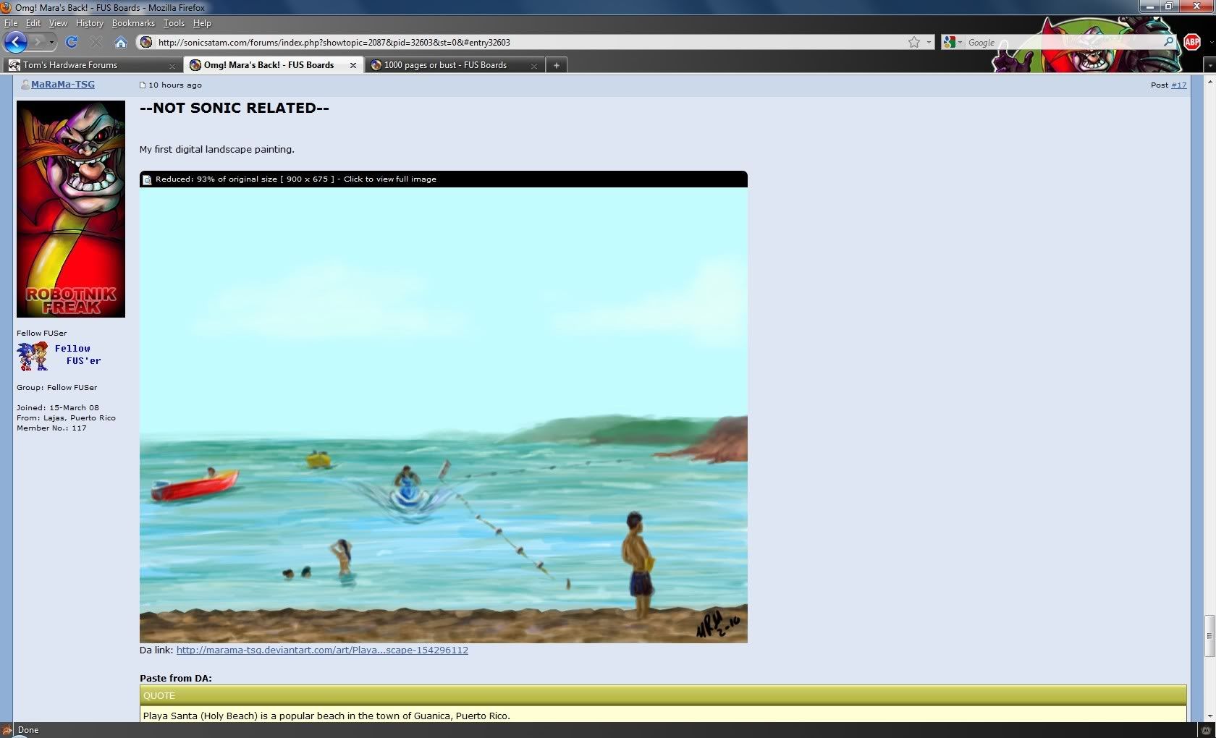Click the beach painting to view full image

(443, 414)
